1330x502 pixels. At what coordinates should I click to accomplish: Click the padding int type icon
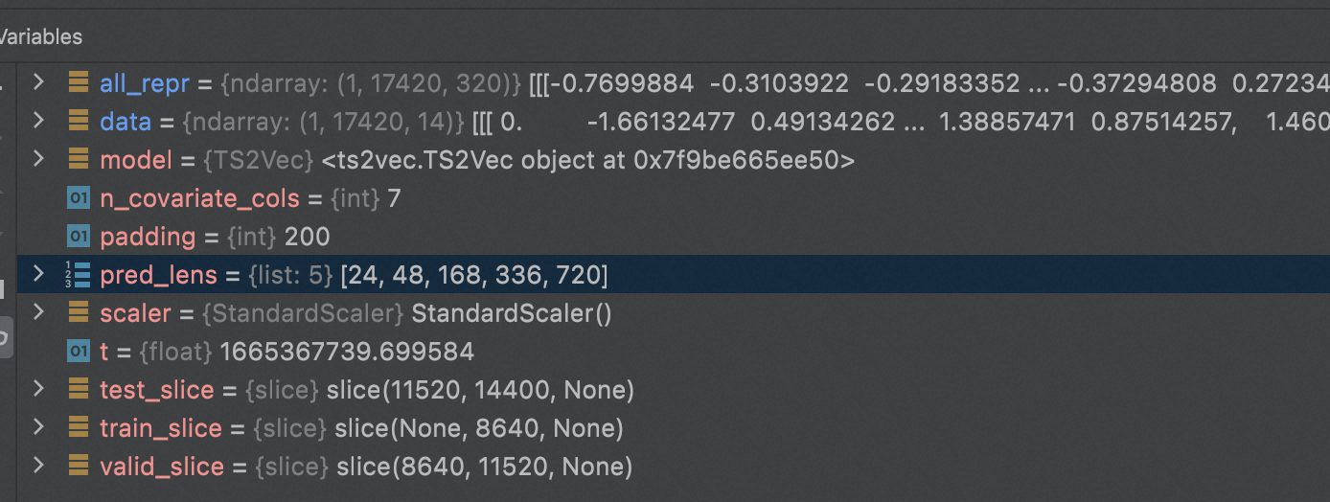79,237
